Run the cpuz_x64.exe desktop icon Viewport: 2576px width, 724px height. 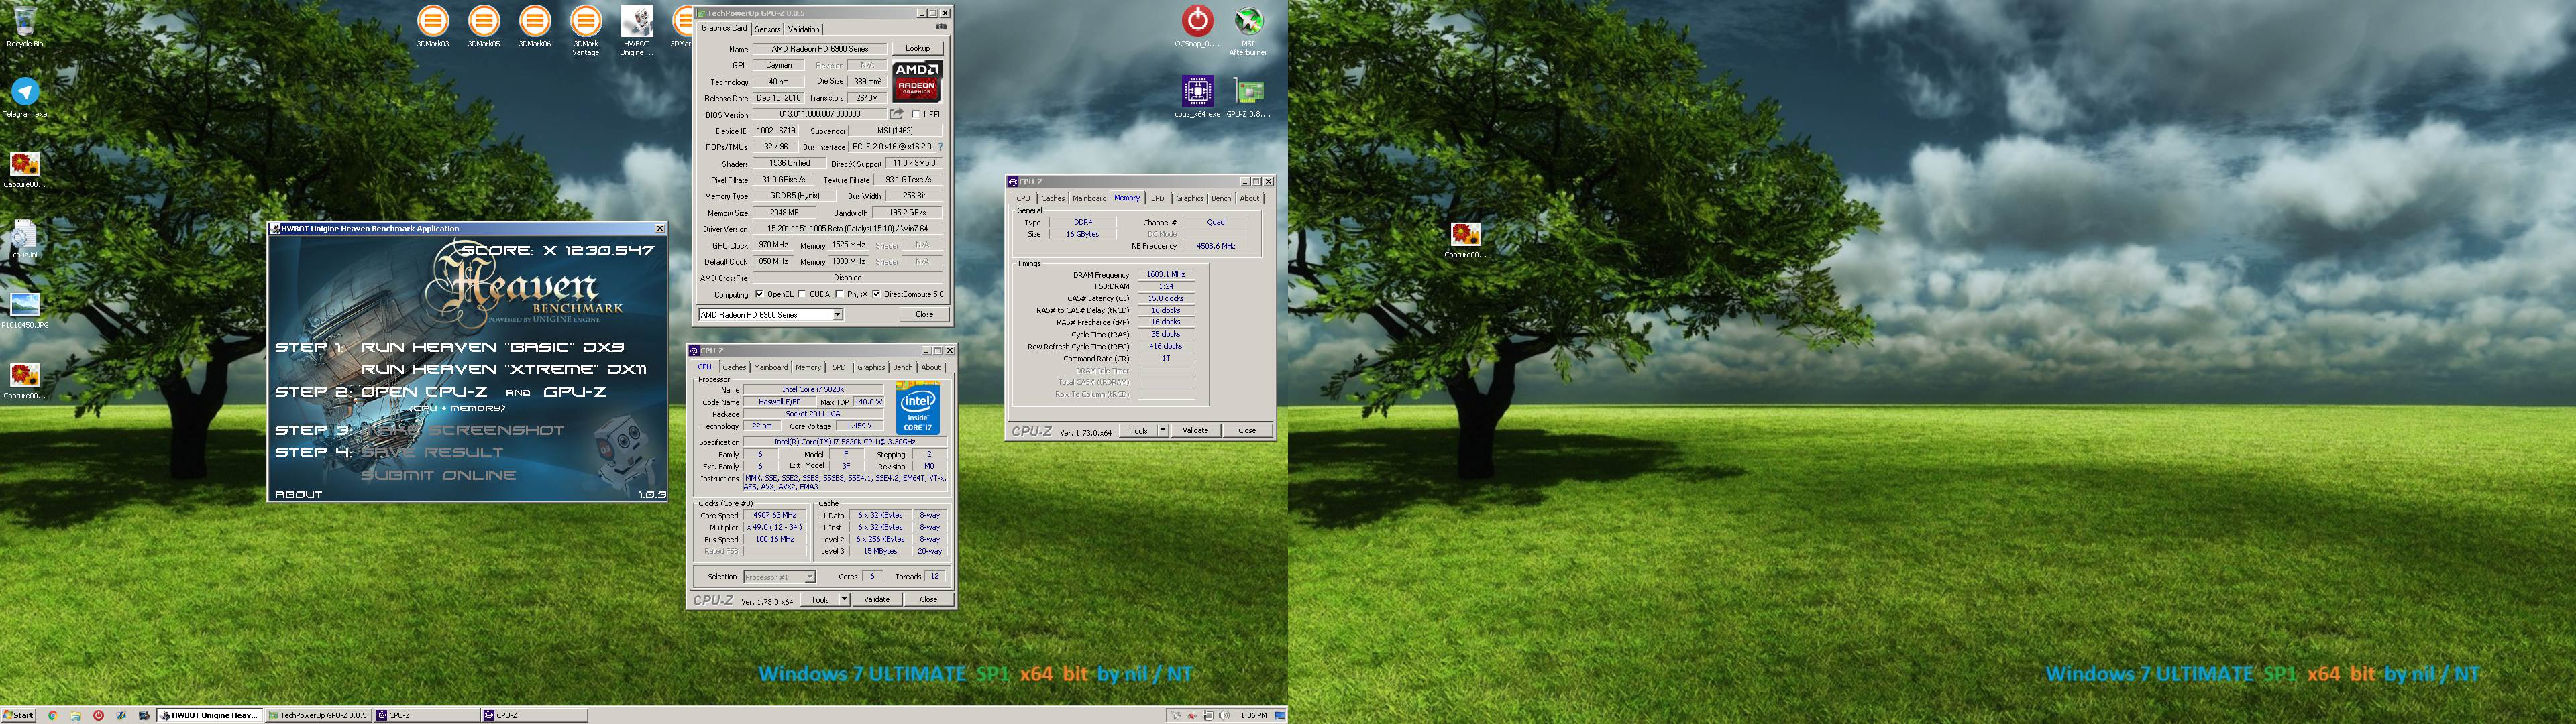1197,97
